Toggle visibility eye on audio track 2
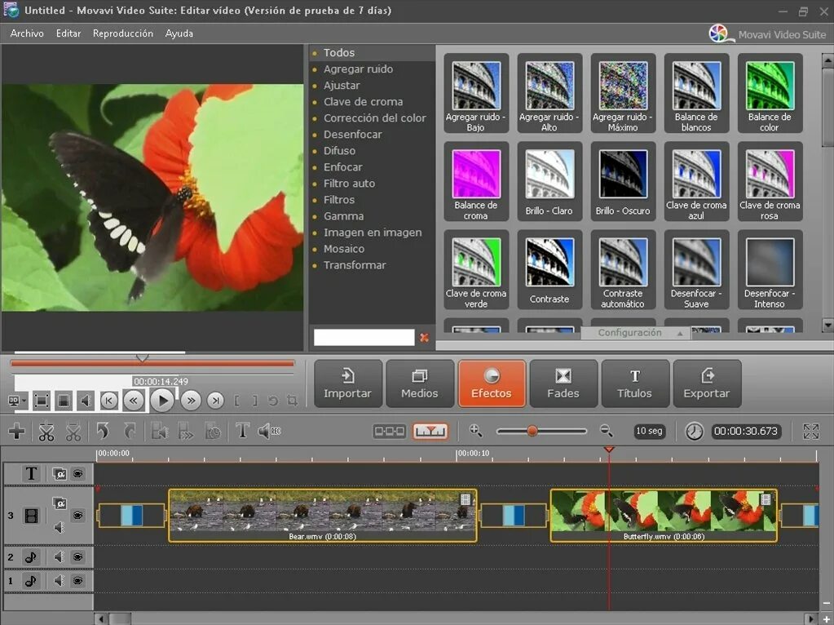The image size is (834, 625). point(78,556)
